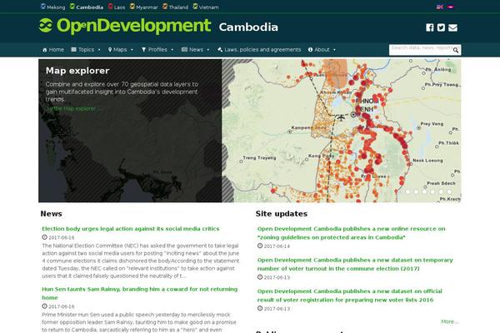Open 'Election body urges legal action' article

pyautogui.click(x=131, y=229)
